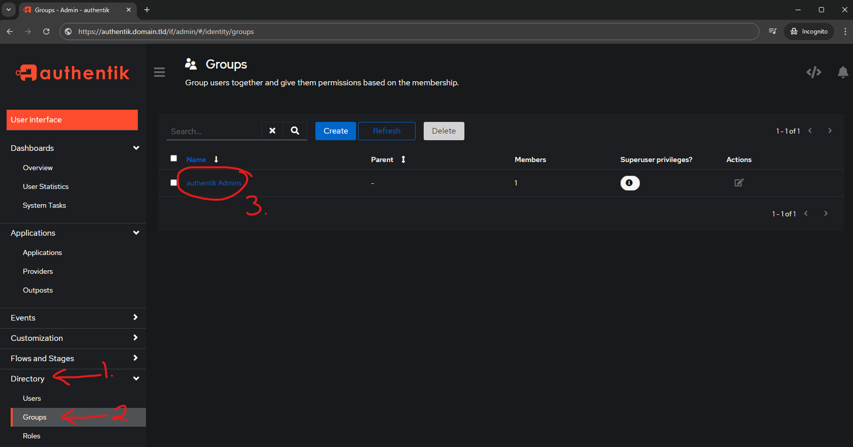The height and width of the screenshot is (447, 853).
Task: Open the authentik Admins group link
Action: 214,183
